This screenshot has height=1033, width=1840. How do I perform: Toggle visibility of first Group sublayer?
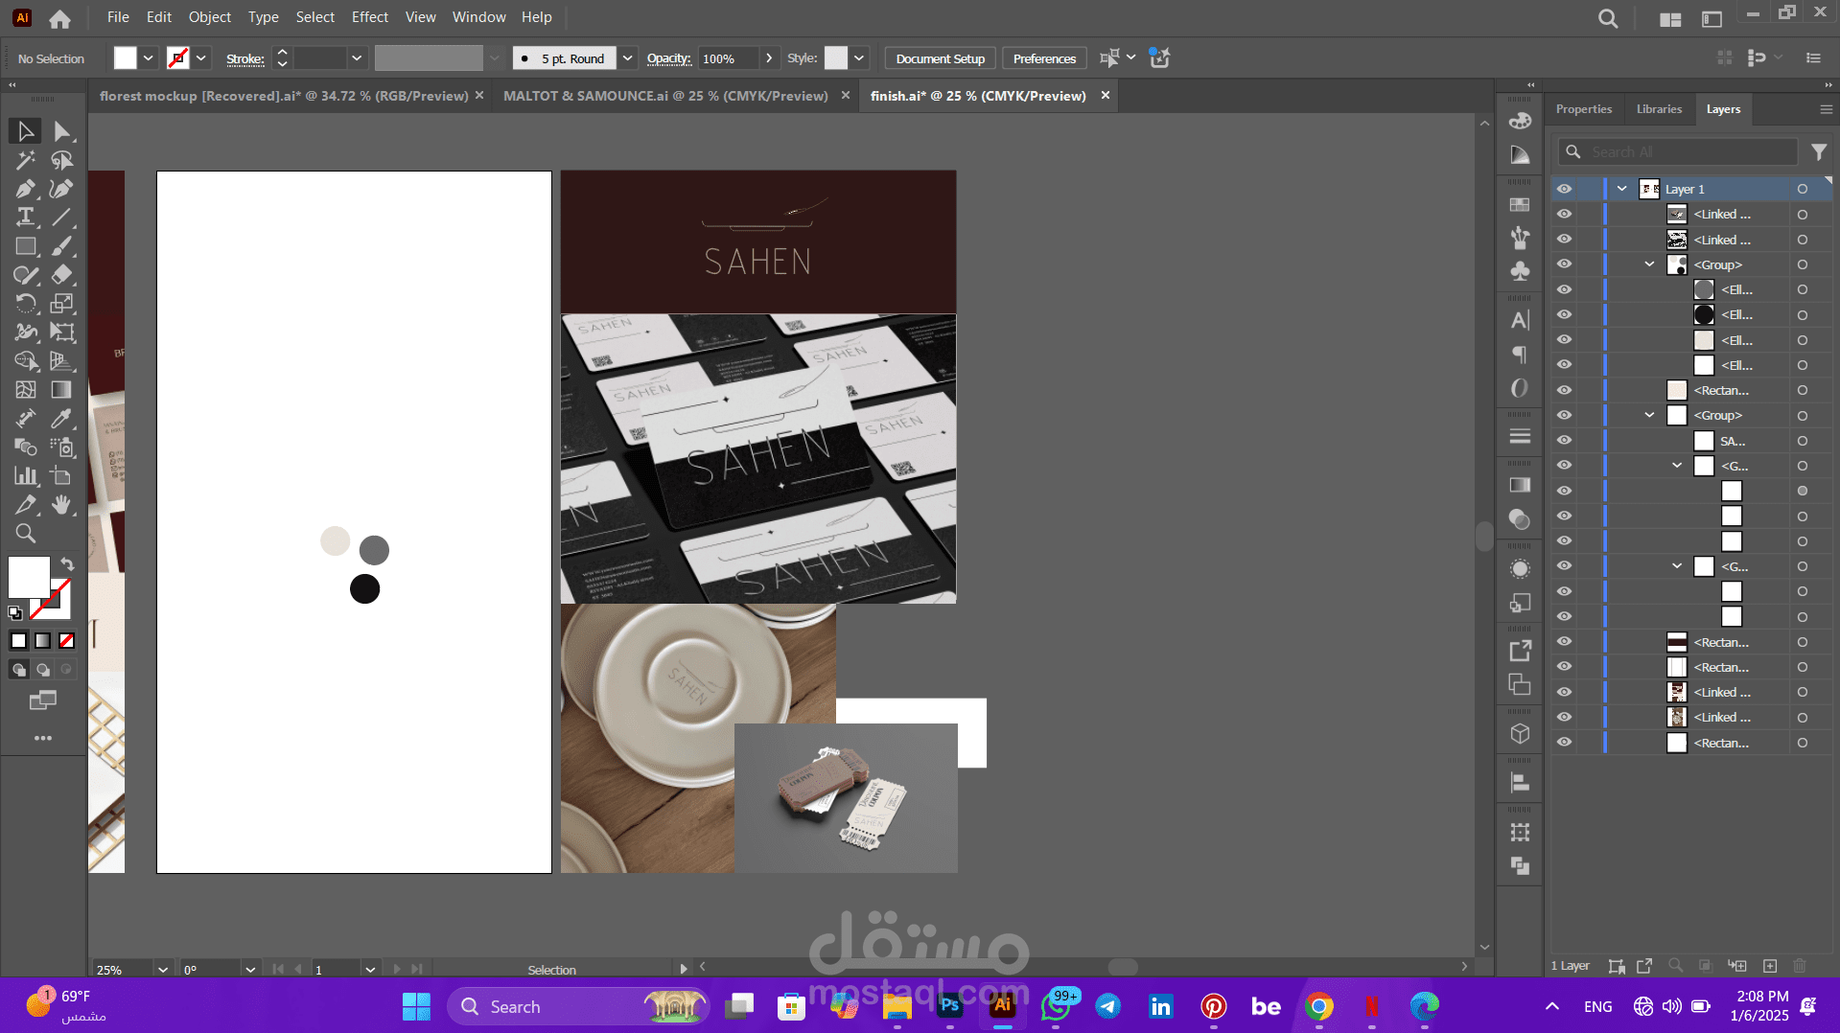click(1564, 264)
